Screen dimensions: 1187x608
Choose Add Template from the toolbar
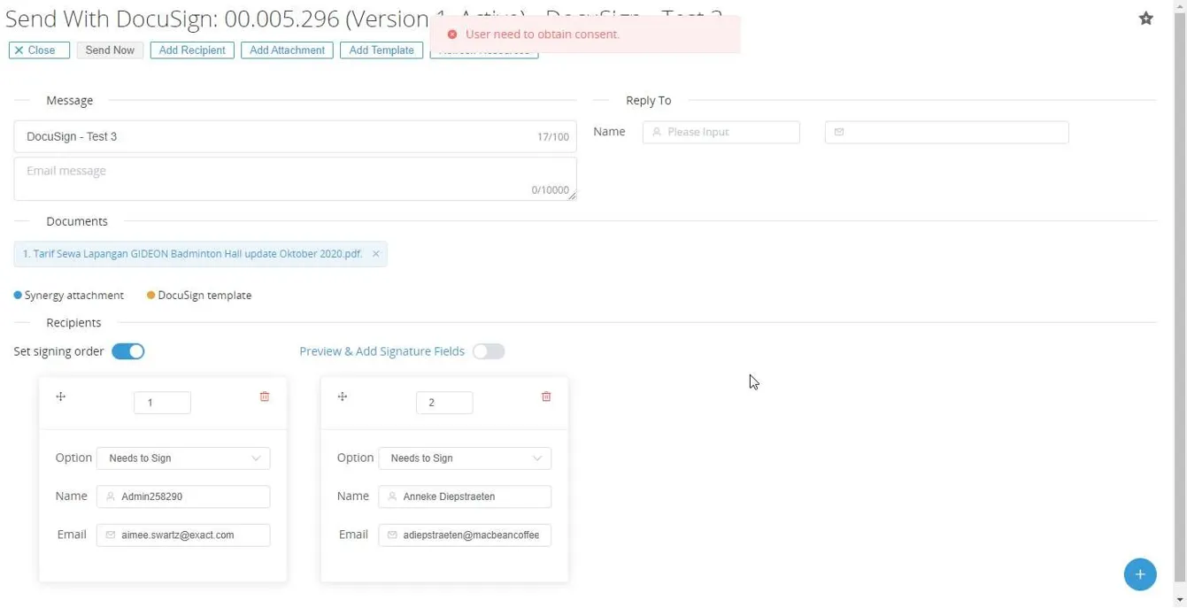coord(382,50)
